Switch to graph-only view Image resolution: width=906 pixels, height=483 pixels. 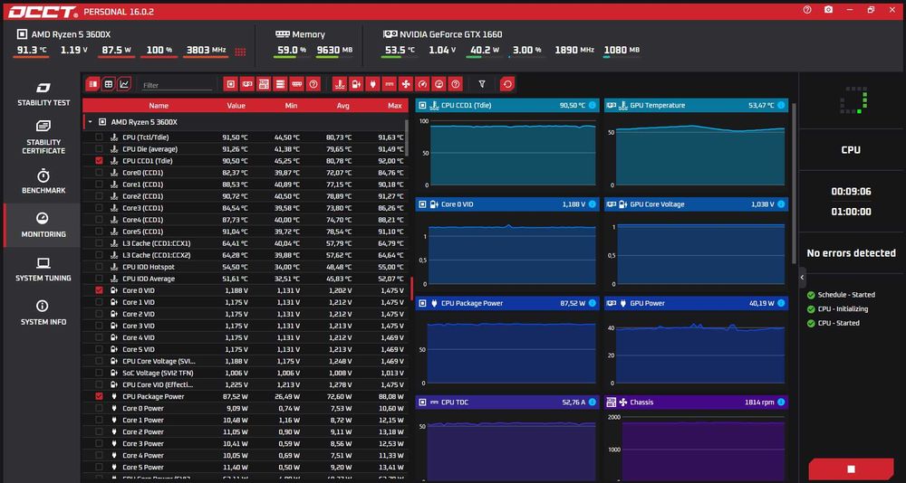point(123,84)
